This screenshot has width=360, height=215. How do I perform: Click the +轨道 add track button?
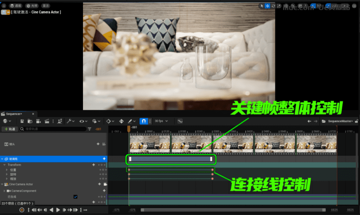[9, 129]
